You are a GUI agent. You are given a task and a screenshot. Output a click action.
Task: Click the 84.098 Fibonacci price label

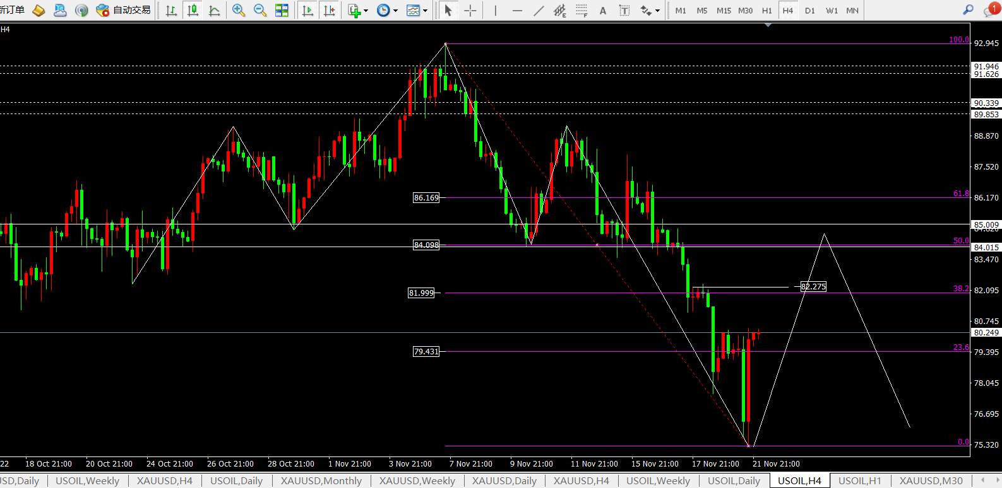point(426,245)
